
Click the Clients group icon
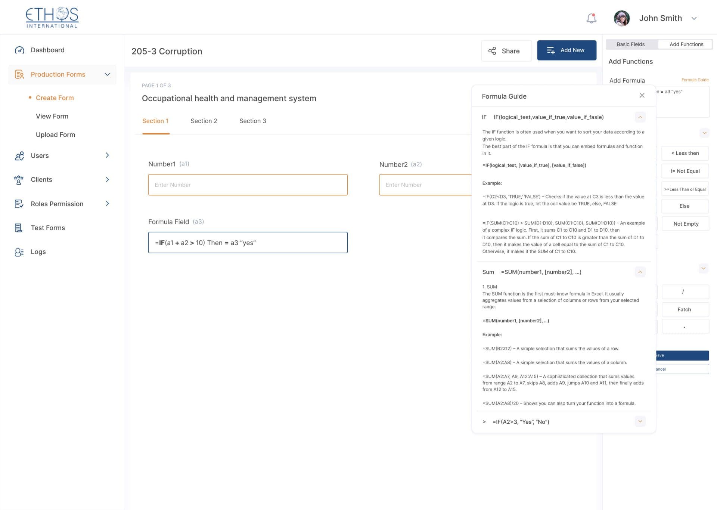pyautogui.click(x=19, y=180)
